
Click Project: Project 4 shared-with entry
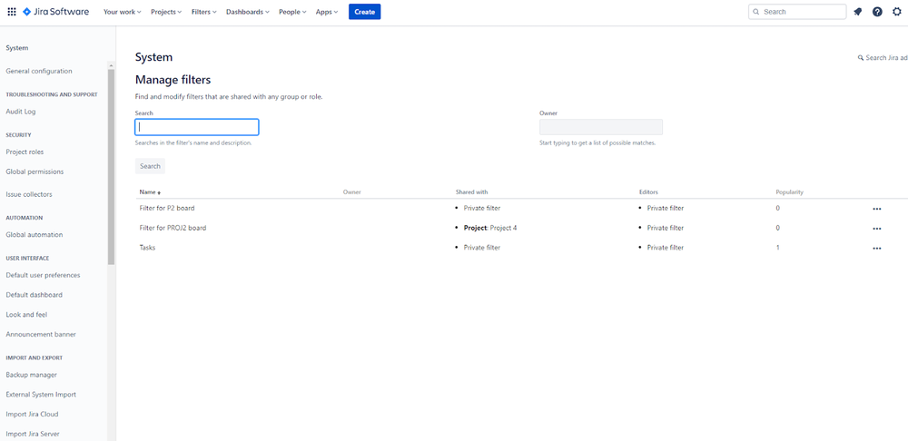[x=490, y=228]
